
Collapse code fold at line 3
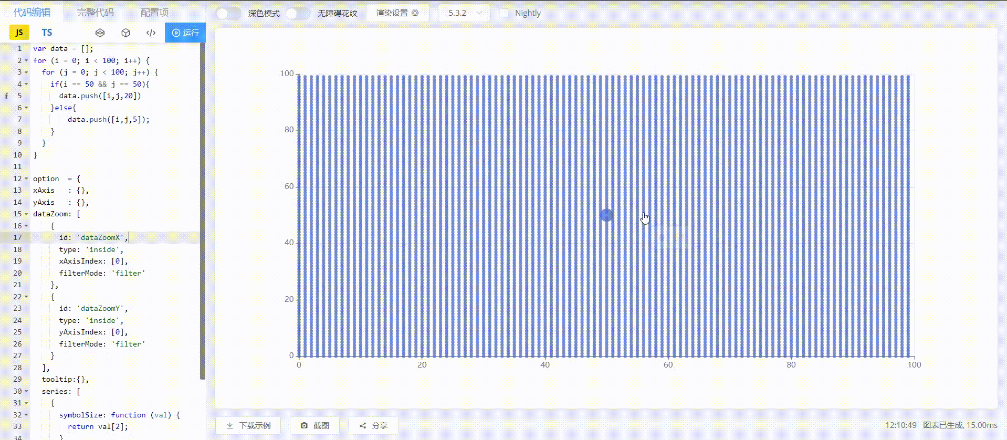click(26, 72)
